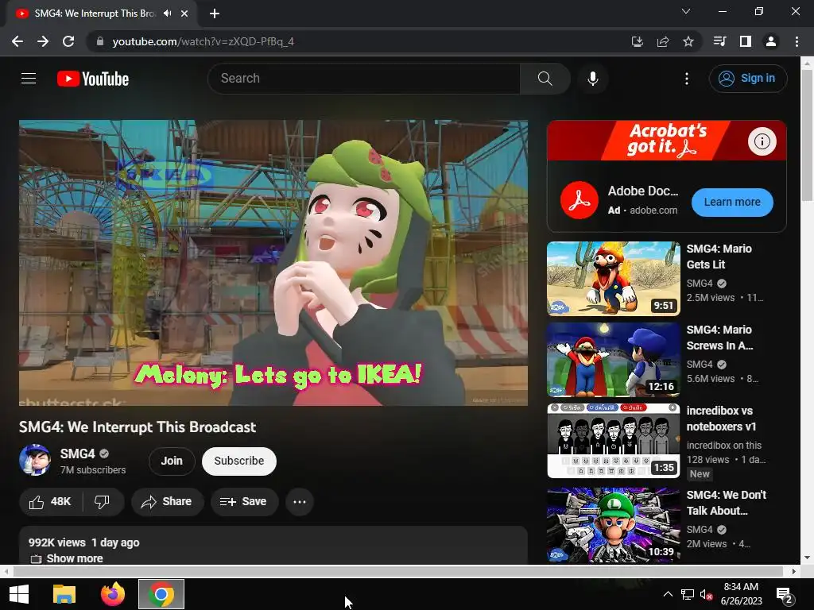The image size is (814, 610).
Task: Open SMG4 channel avatar
Action: point(35,460)
